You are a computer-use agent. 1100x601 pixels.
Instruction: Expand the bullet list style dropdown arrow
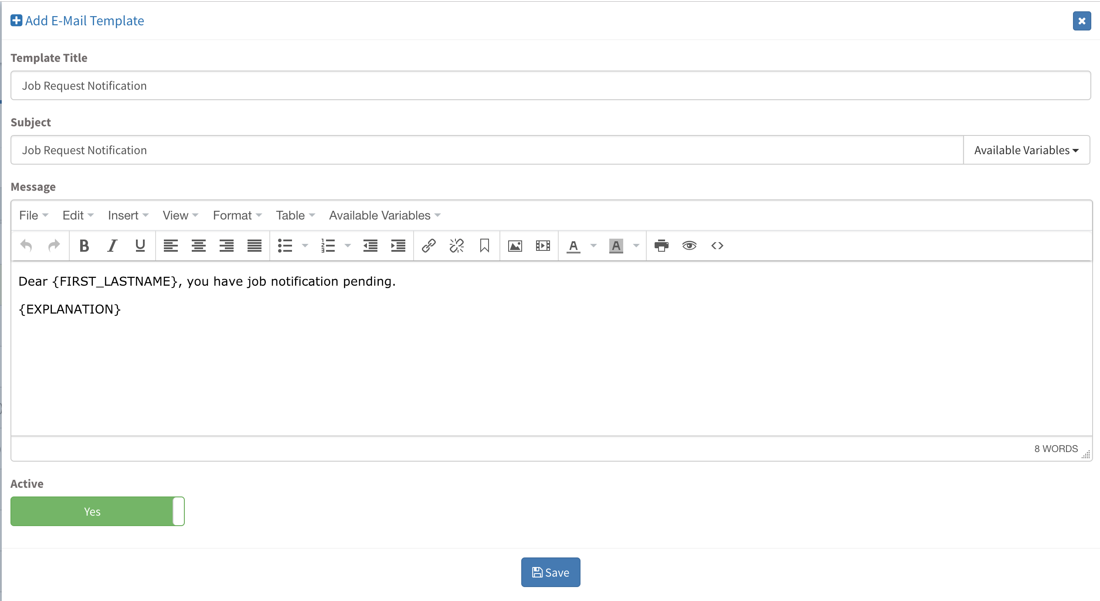305,246
